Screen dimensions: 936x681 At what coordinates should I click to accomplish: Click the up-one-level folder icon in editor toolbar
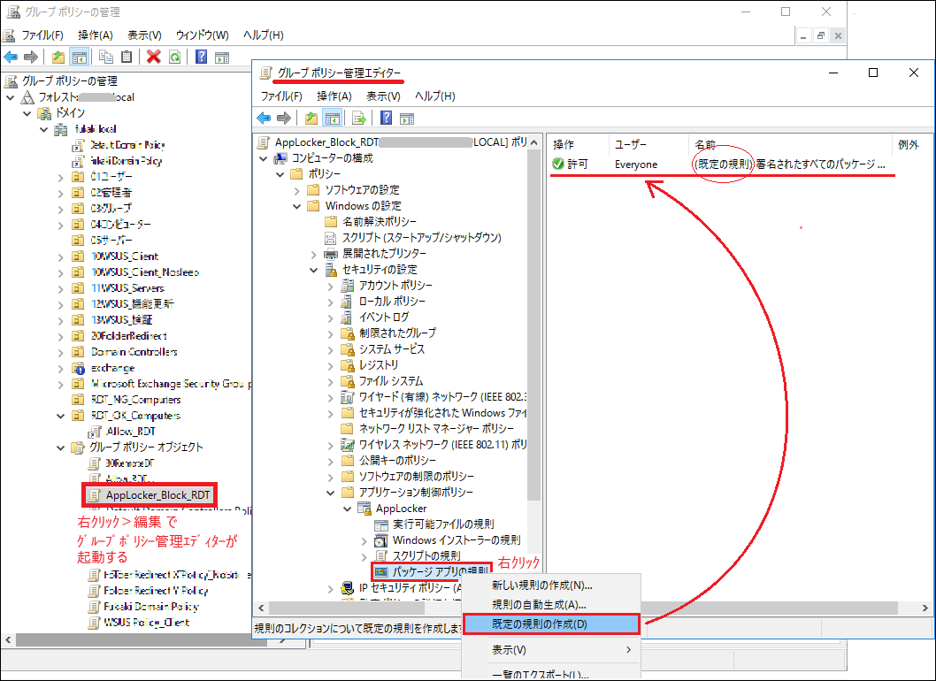[311, 119]
